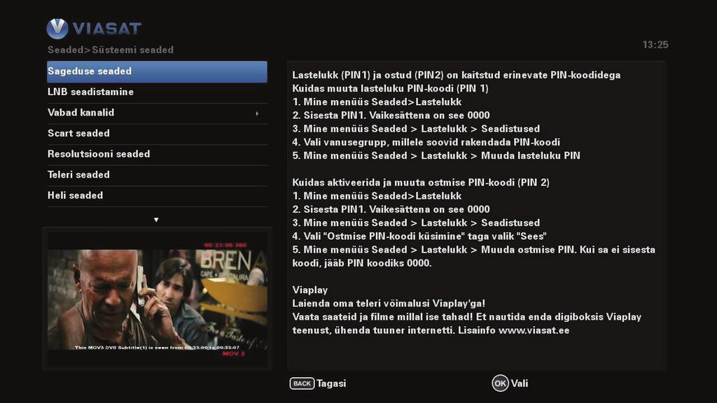Click the line 'Vaata saateid ja filme millal ise tahad!'
This screenshot has width=717, height=403.
[x=467, y=317]
